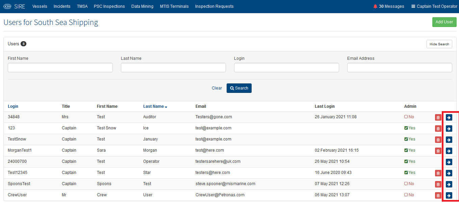The width and height of the screenshot is (459, 203).
Task: Click Admin checkbox for TestSnow
Action: pos(406,139)
